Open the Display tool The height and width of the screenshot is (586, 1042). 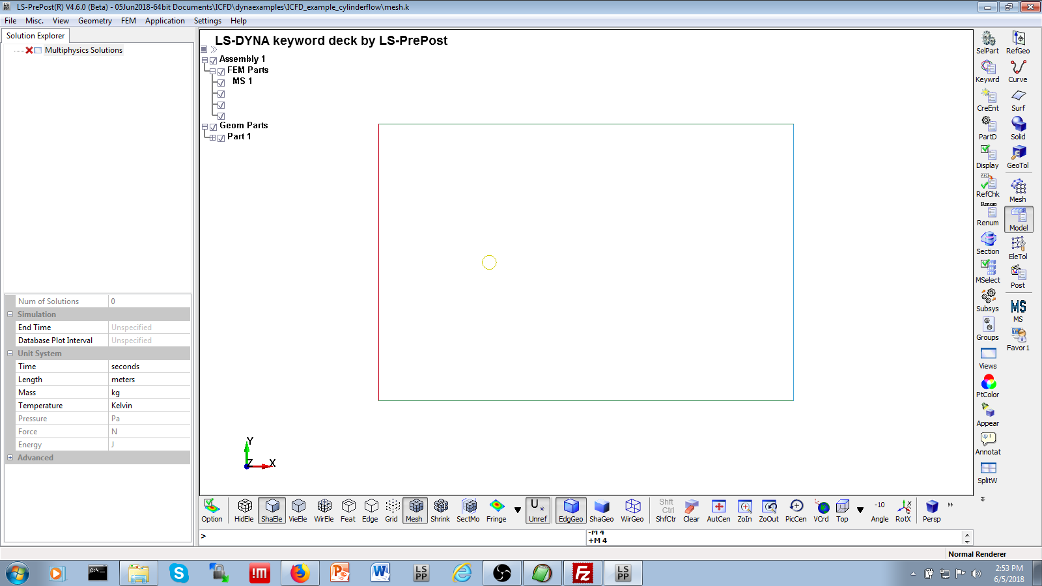coord(987,157)
